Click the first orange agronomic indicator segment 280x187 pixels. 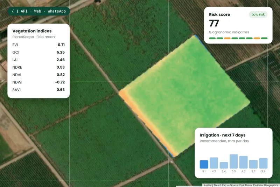[x=227, y=38]
